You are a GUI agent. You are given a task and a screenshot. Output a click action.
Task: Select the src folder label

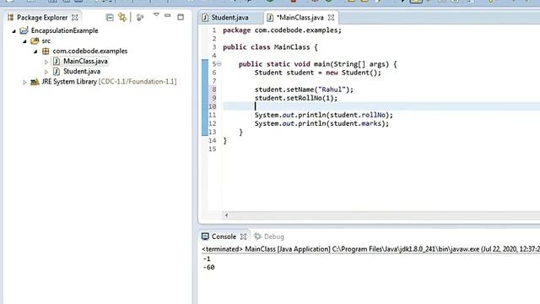coord(46,41)
